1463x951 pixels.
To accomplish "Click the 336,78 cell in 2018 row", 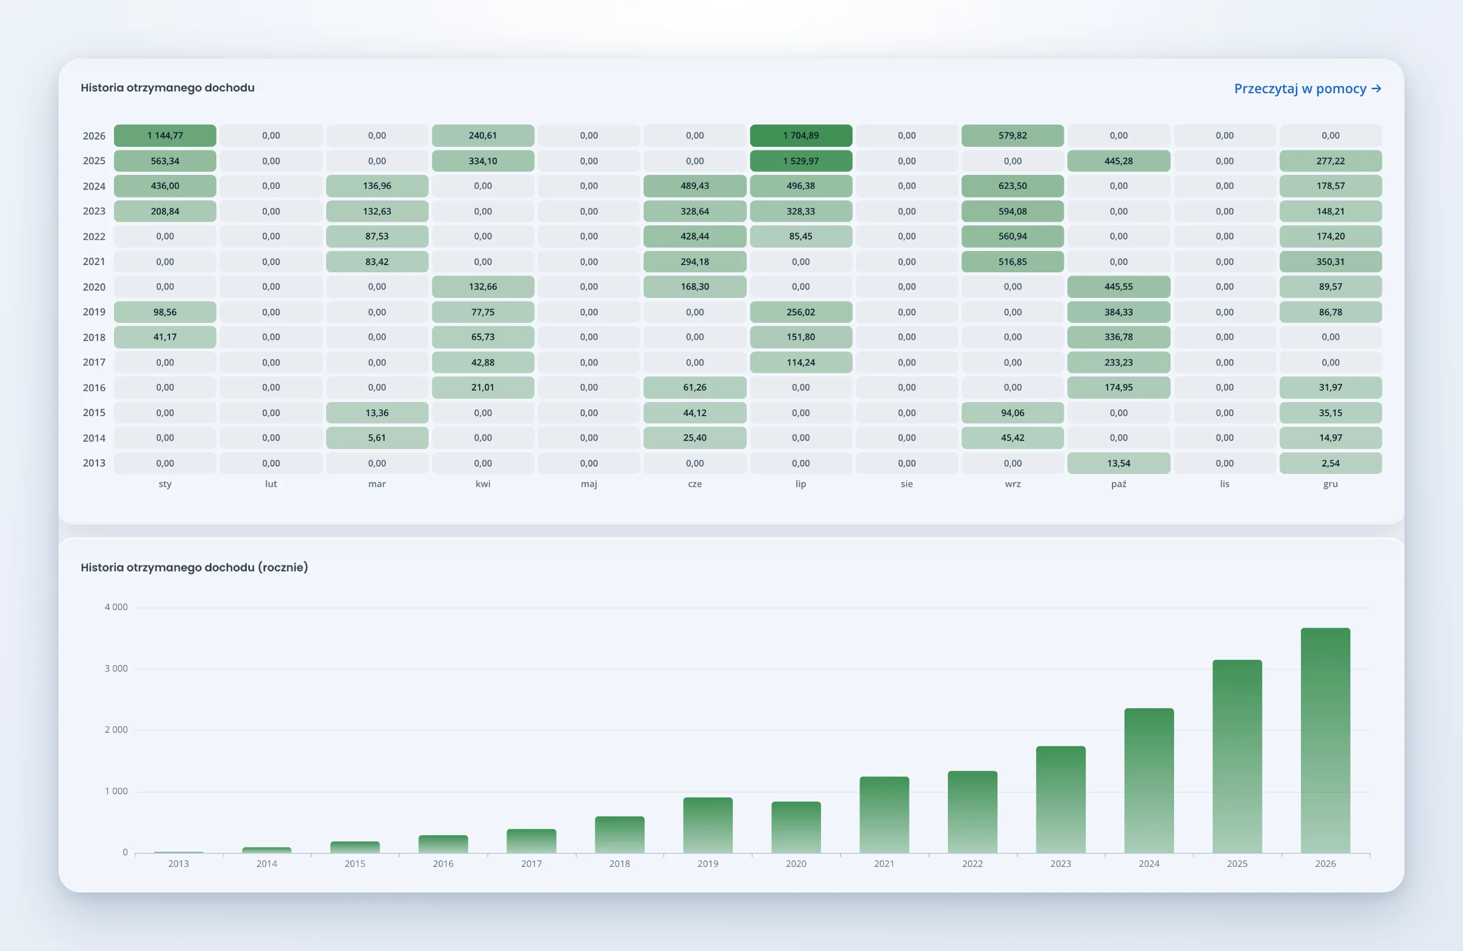I will click(1119, 337).
